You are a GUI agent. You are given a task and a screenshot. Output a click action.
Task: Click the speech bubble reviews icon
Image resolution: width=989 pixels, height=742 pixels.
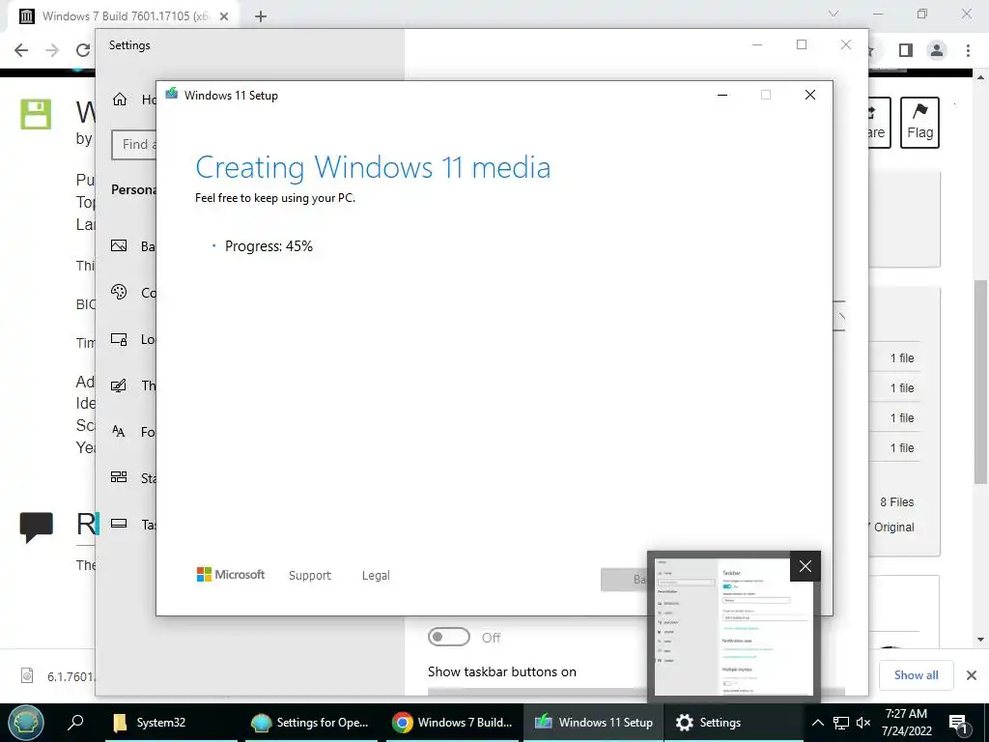click(36, 527)
